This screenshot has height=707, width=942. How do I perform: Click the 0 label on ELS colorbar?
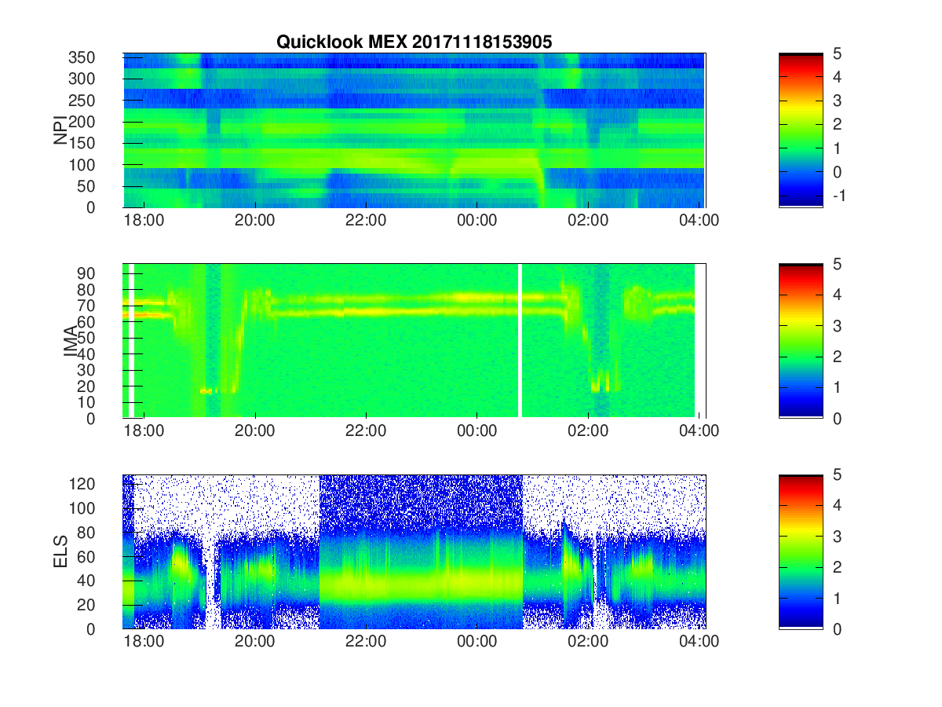[x=838, y=628]
